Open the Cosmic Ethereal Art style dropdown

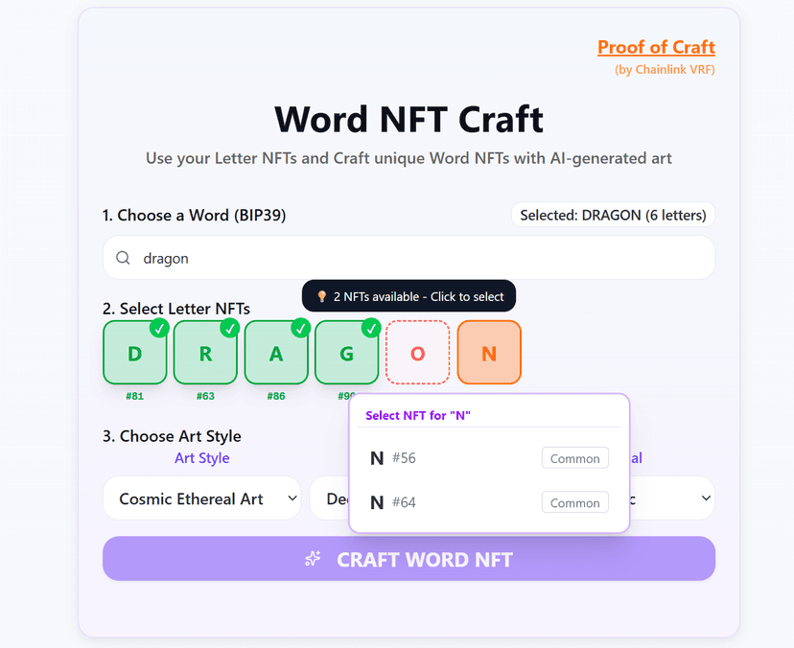tap(201, 498)
